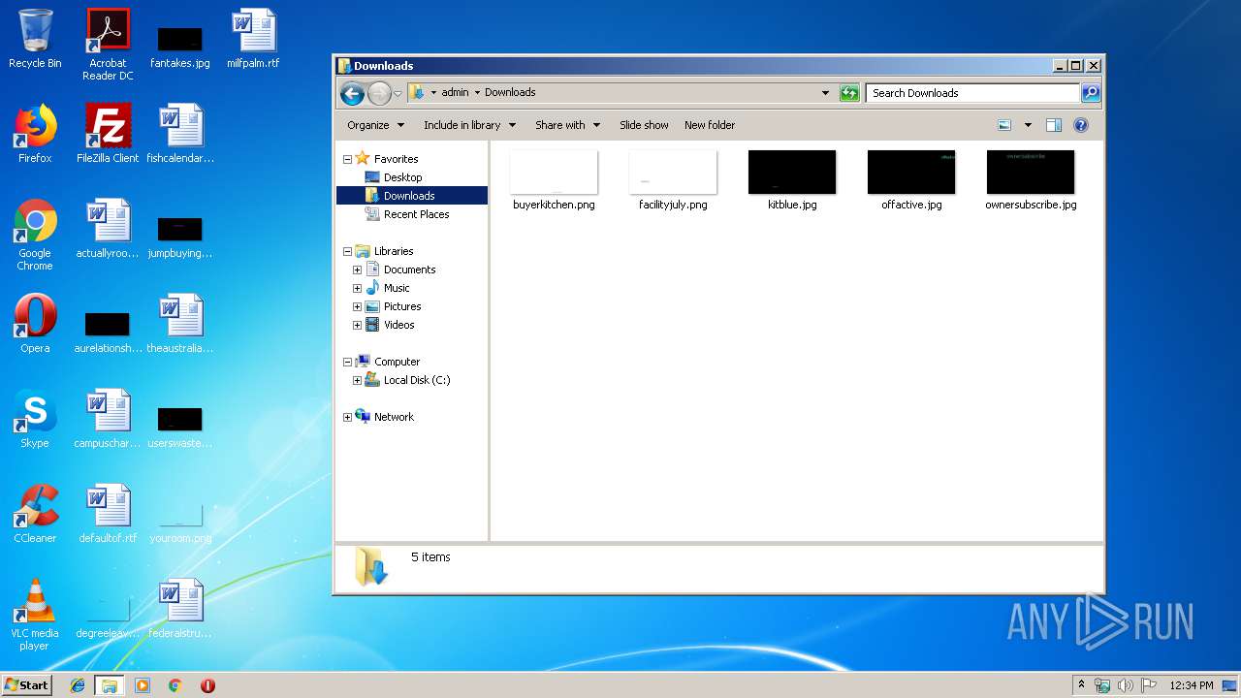Click the admin breadcrumb in address bar

pyautogui.click(x=455, y=93)
